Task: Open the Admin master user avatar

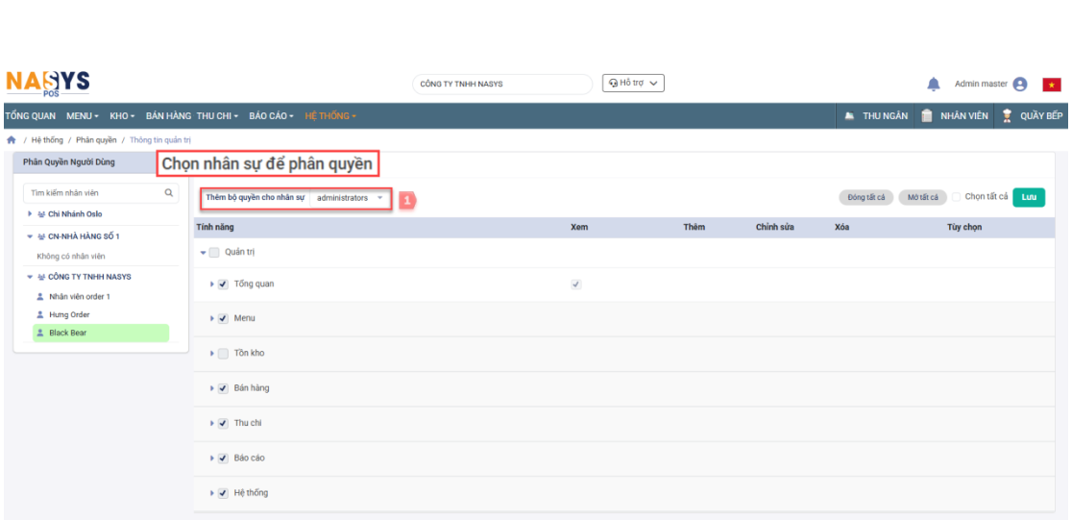Action: coord(1020,85)
